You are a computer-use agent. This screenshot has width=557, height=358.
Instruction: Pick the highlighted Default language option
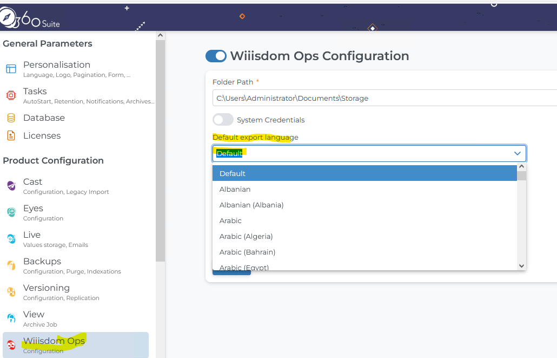(x=233, y=173)
